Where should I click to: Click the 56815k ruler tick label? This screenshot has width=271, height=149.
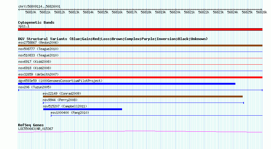103,12
